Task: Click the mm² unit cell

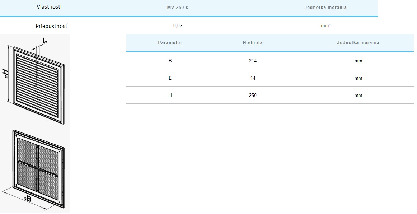Action: click(x=325, y=26)
